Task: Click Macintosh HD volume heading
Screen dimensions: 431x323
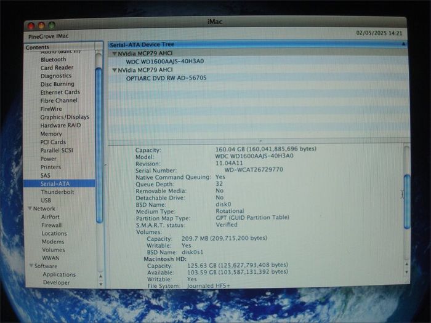Action: click(165, 259)
